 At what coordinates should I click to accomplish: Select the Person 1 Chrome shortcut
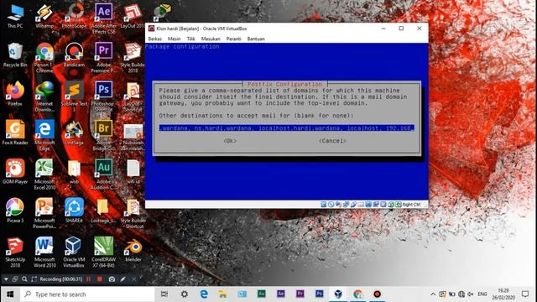pos(44,58)
